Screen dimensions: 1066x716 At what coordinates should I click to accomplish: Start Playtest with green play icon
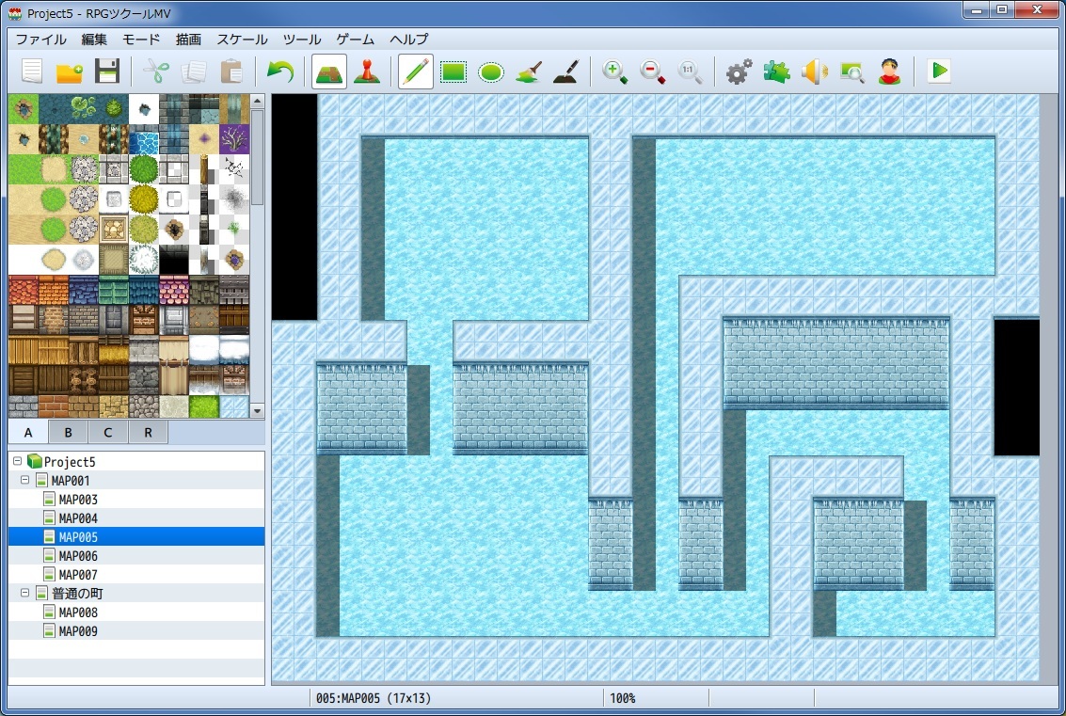click(939, 71)
